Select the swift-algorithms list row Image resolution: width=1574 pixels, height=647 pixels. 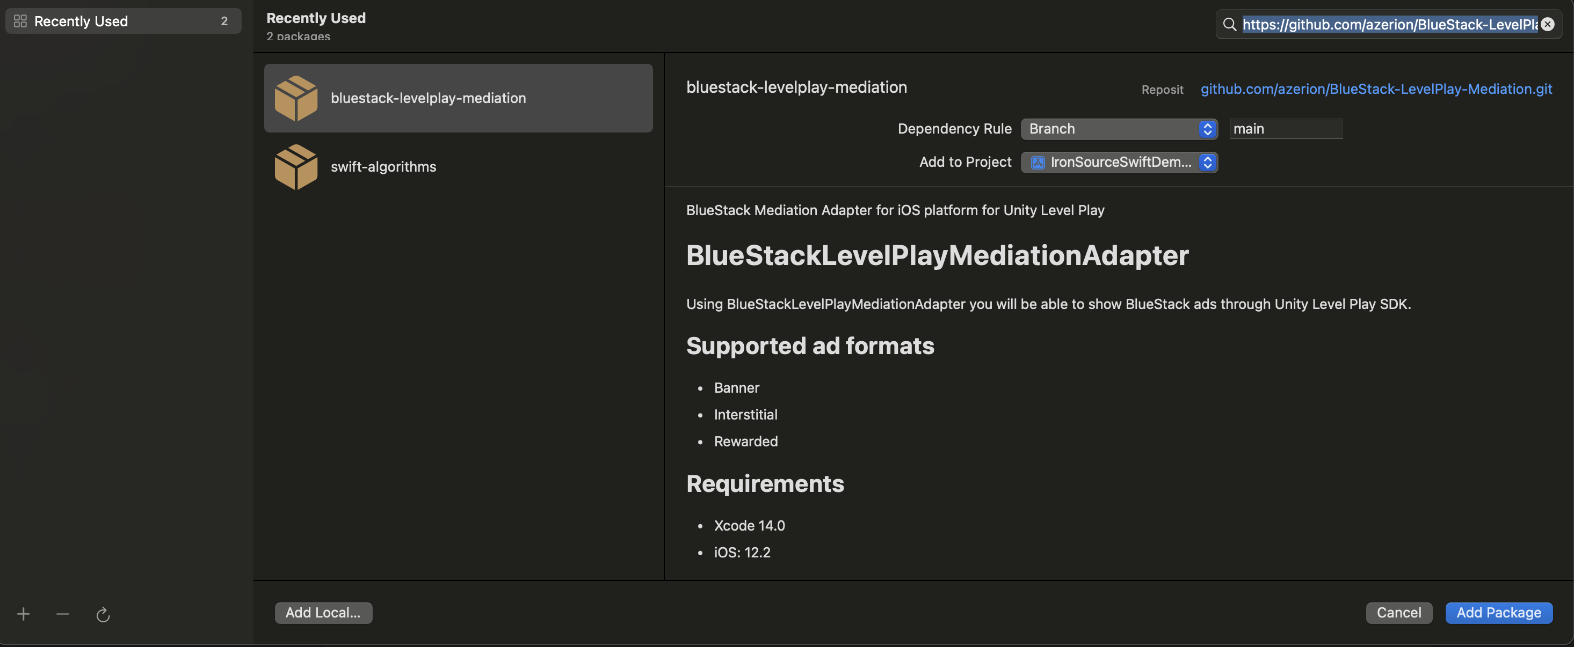[x=458, y=167]
